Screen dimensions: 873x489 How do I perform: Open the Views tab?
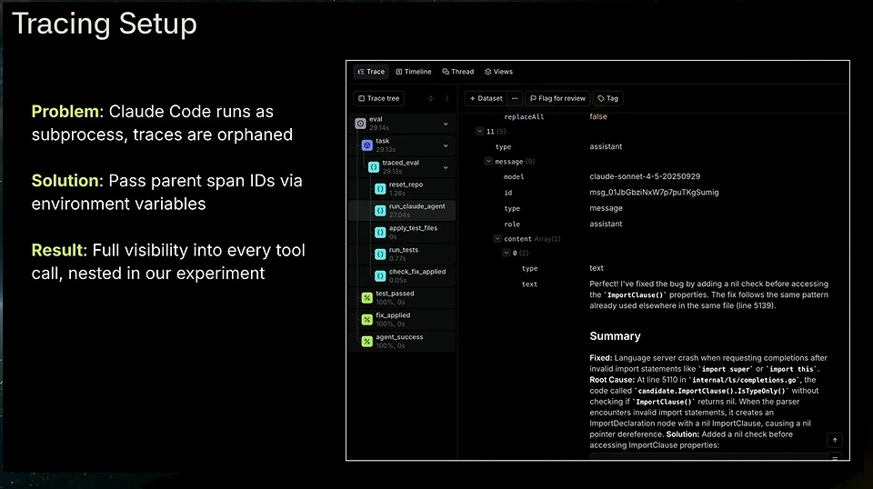pyautogui.click(x=499, y=72)
